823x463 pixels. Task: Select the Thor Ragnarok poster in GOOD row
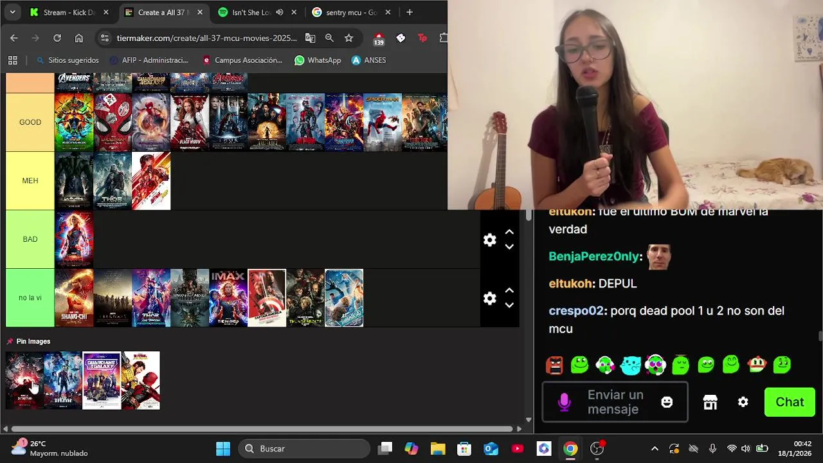74,122
